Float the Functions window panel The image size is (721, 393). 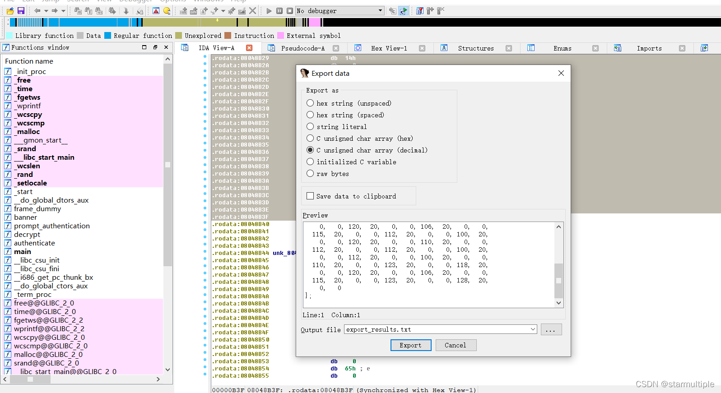click(155, 47)
